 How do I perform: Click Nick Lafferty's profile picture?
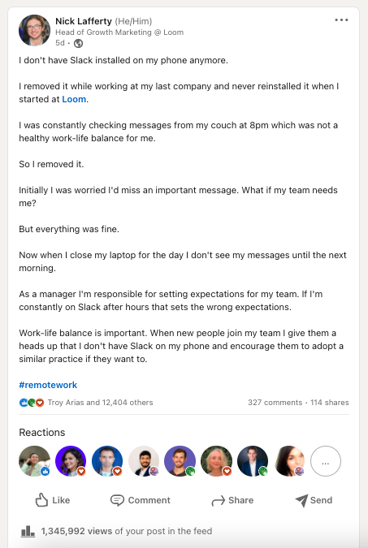(34, 30)
